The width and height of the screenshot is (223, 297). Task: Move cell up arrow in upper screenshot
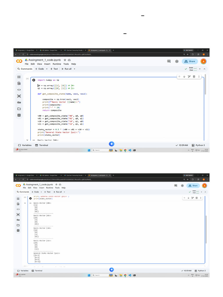point(179,77)
